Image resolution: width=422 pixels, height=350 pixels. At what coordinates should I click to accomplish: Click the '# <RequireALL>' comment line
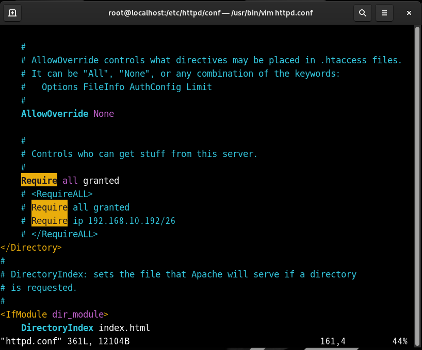tap(57, 194)
